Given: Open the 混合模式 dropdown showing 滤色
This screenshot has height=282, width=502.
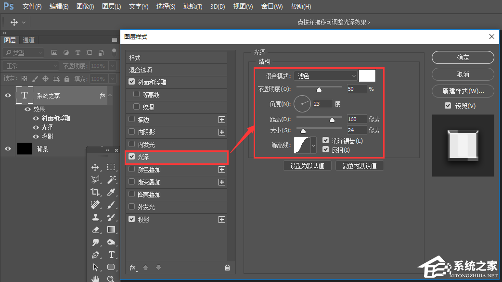Looking at the screenshot, I should coord(325,75).
